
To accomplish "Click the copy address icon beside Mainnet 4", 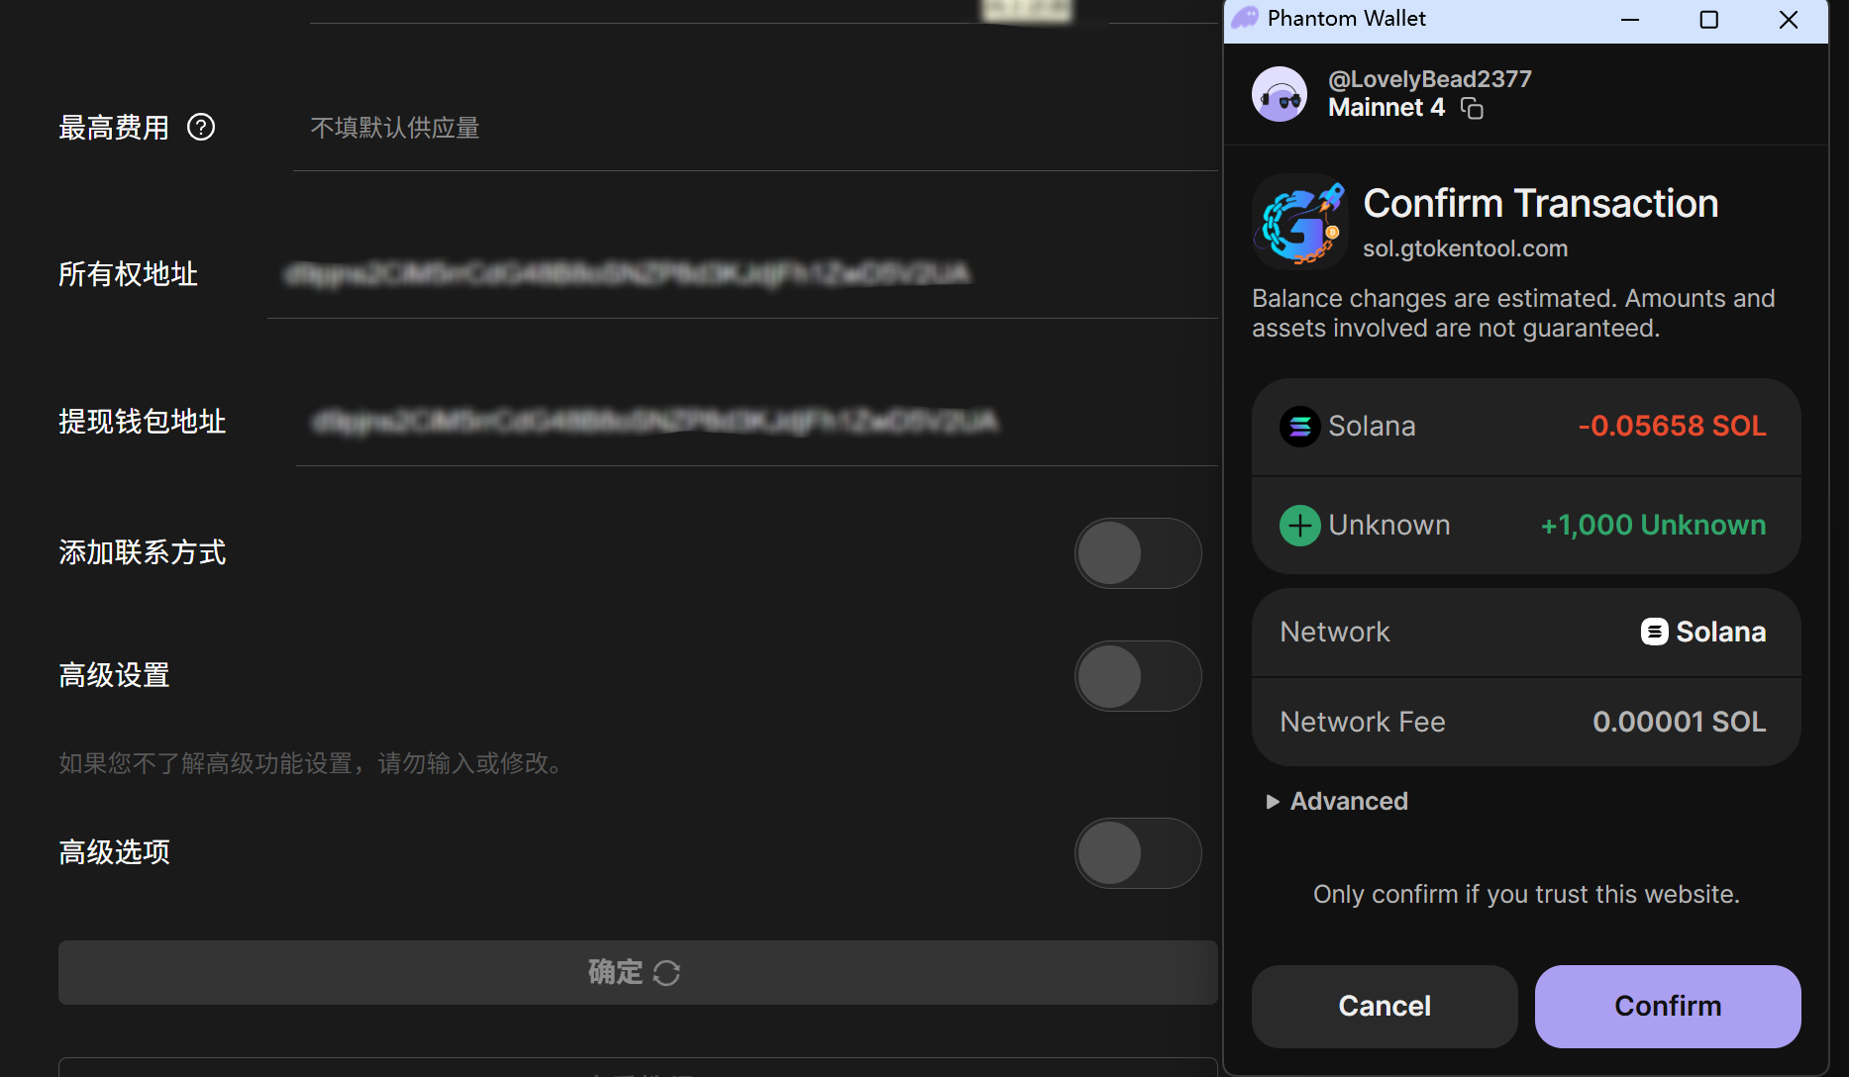I will [x=1473, y=109].
